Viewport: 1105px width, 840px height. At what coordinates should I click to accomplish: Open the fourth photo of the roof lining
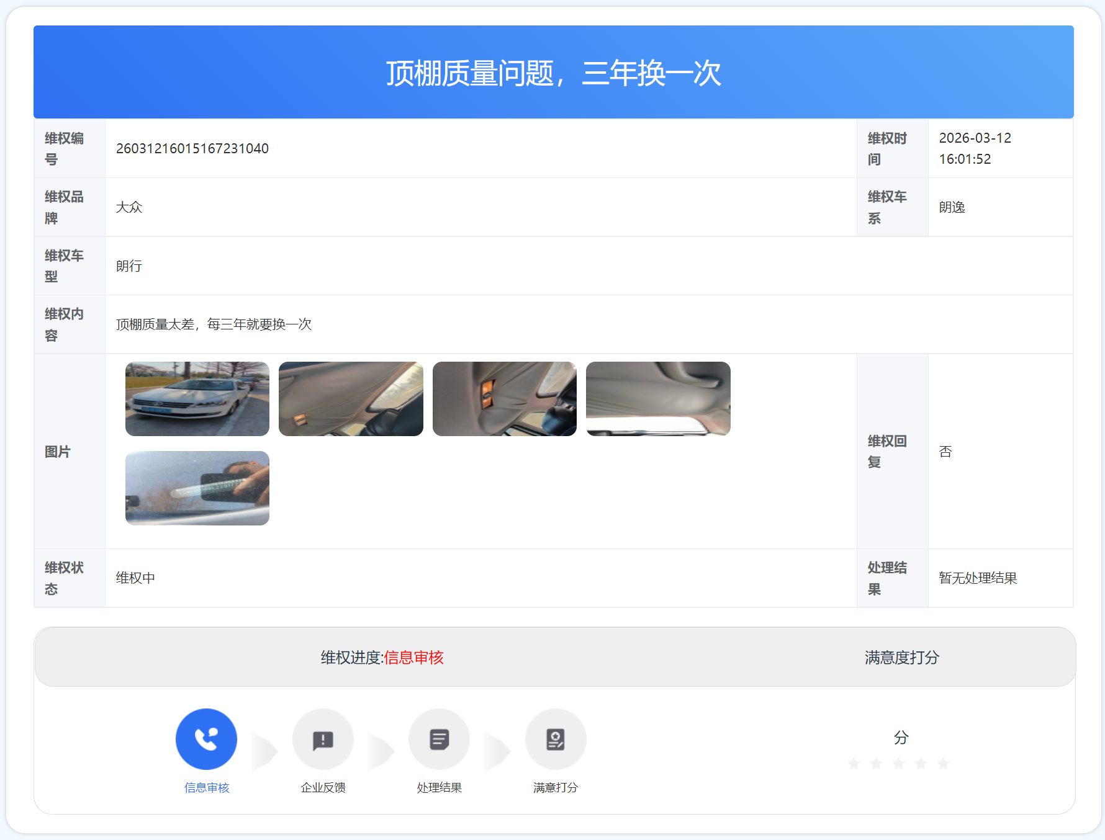658,399
